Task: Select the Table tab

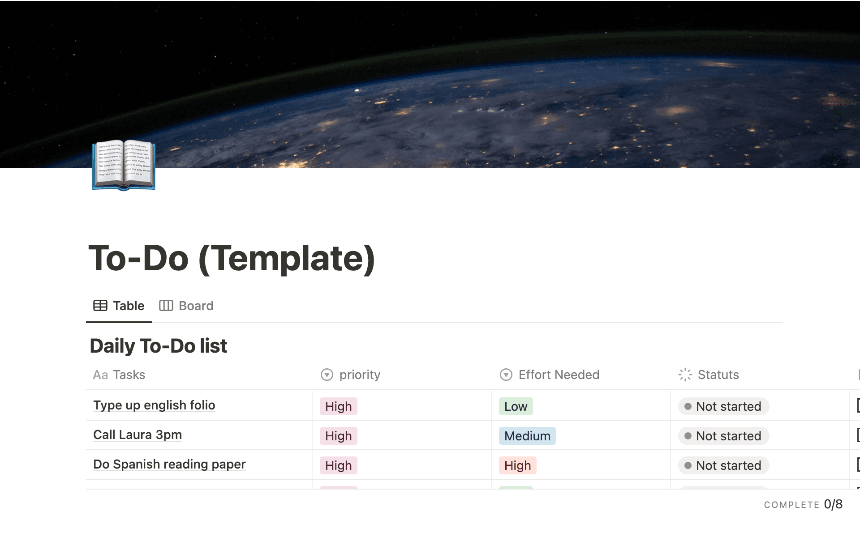Action: click(x=119, y=306)
